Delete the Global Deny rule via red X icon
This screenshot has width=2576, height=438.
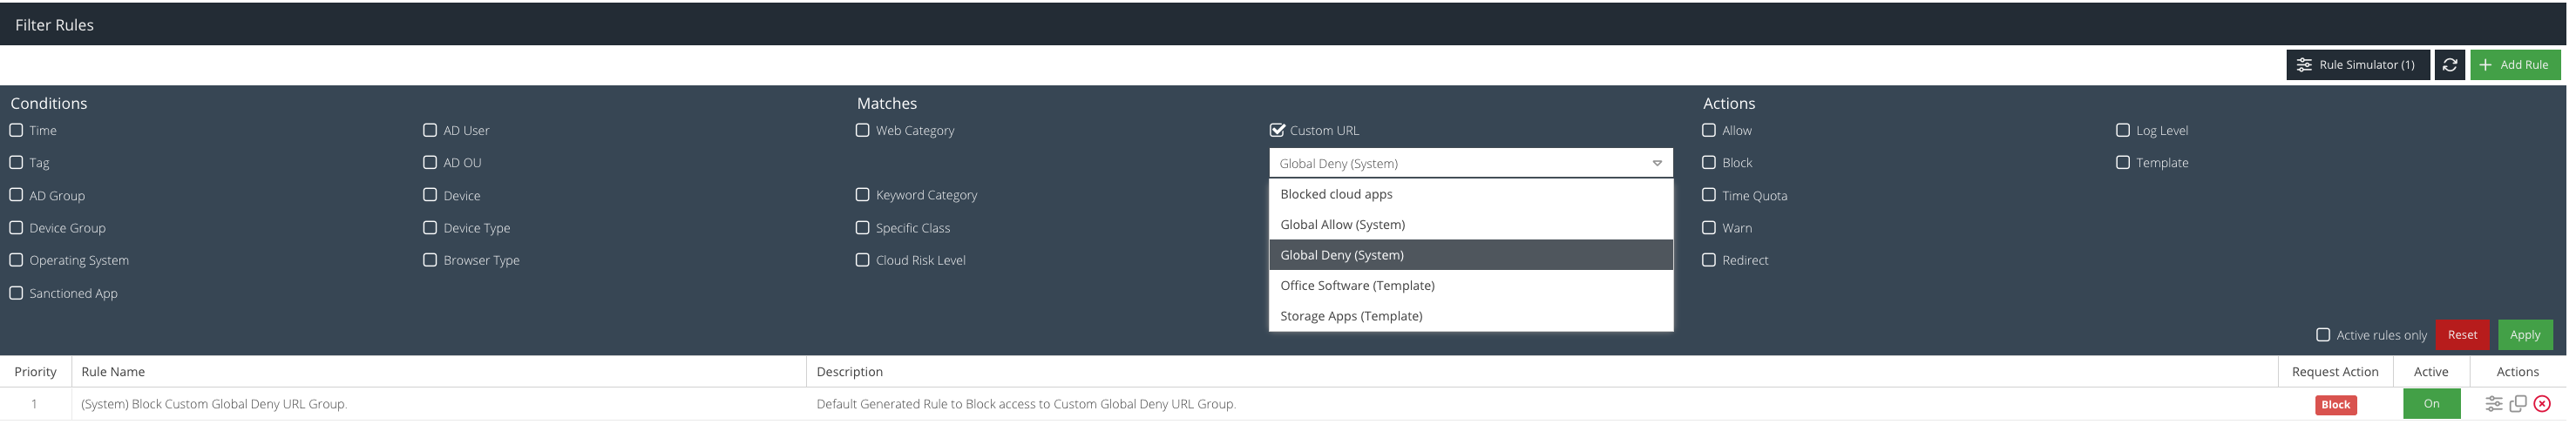click(2541, 404)
